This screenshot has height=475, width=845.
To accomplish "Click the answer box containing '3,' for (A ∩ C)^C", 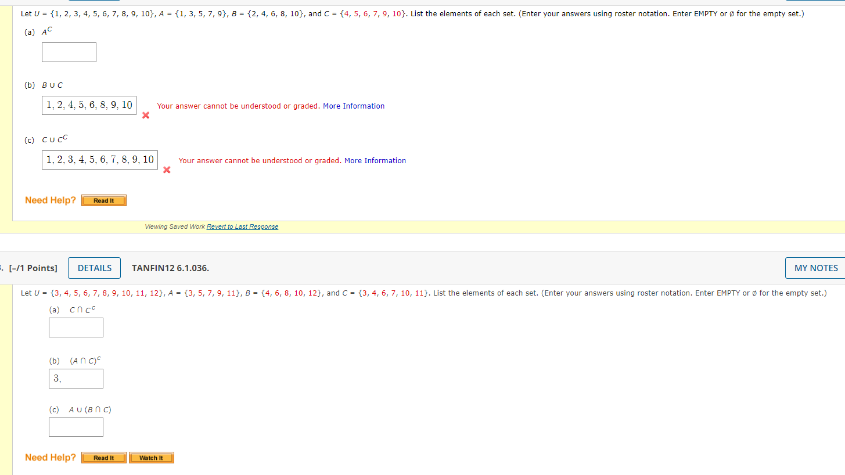I will click(x=75, y=378).
